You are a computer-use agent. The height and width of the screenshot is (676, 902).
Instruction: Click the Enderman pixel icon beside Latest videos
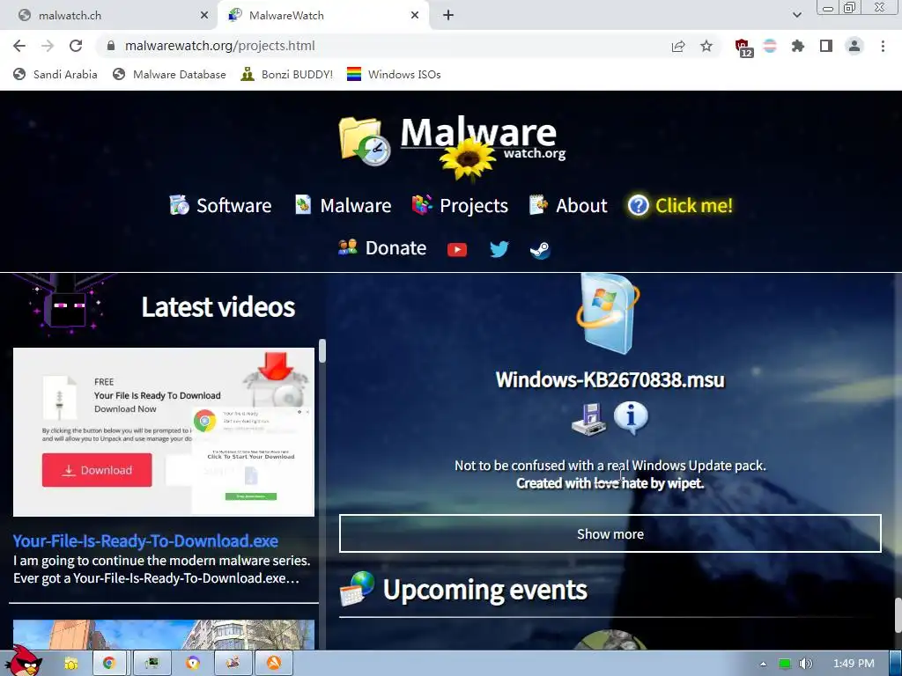click(x=67, y=305)
